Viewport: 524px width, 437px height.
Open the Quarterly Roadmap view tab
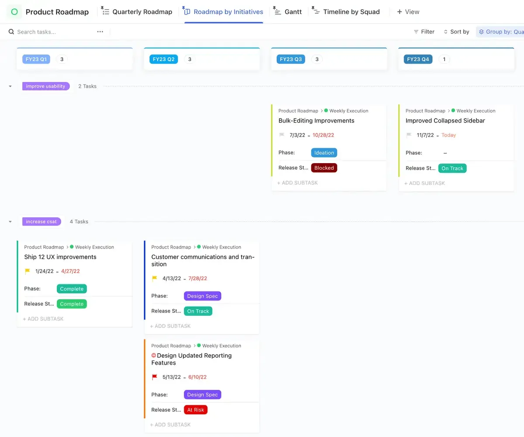click(136, 12)
